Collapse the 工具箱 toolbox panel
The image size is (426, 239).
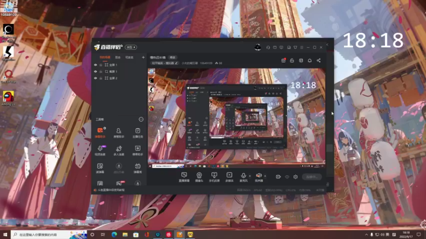point(141,119)
